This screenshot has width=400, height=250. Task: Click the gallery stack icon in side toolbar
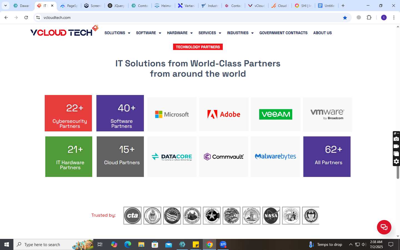point(396,154)
